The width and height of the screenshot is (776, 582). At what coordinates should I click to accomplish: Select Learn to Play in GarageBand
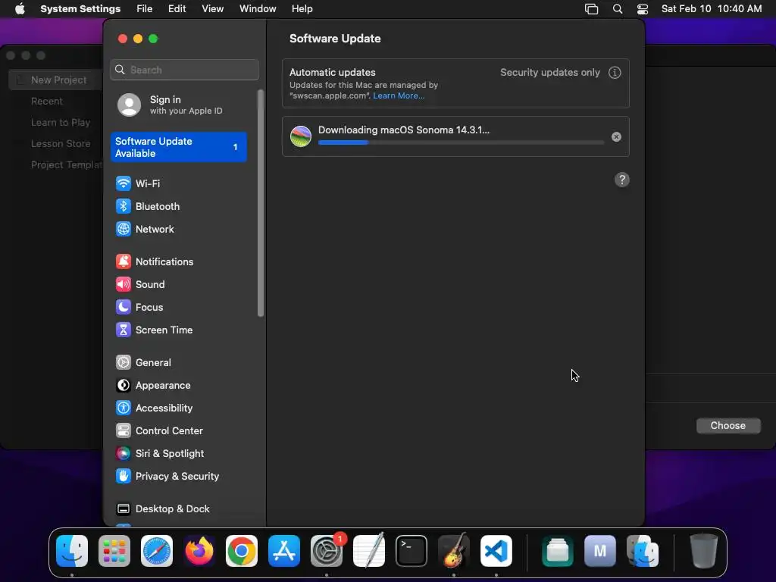(x=61, y=123)
